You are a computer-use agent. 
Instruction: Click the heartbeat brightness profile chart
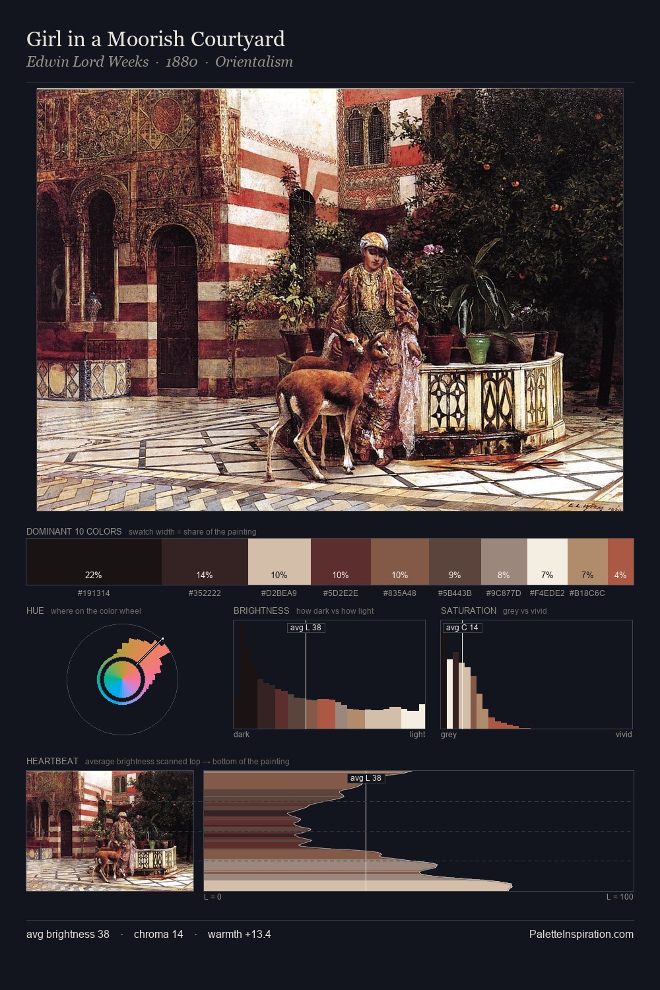418,831
